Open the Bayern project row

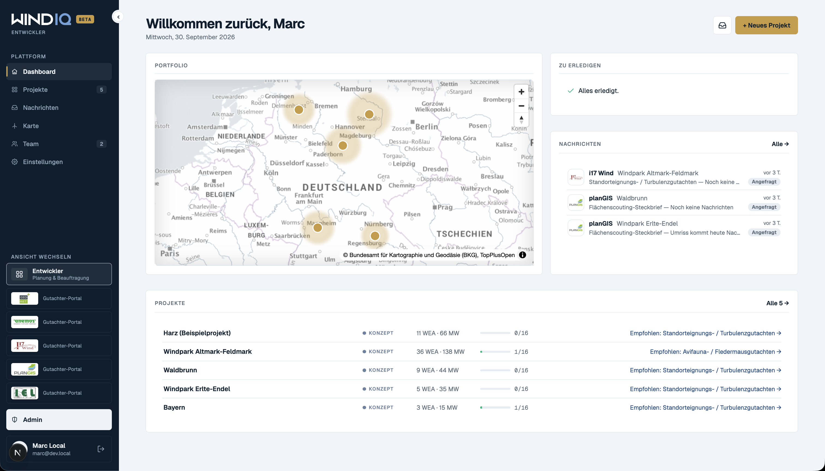(472, 407)
